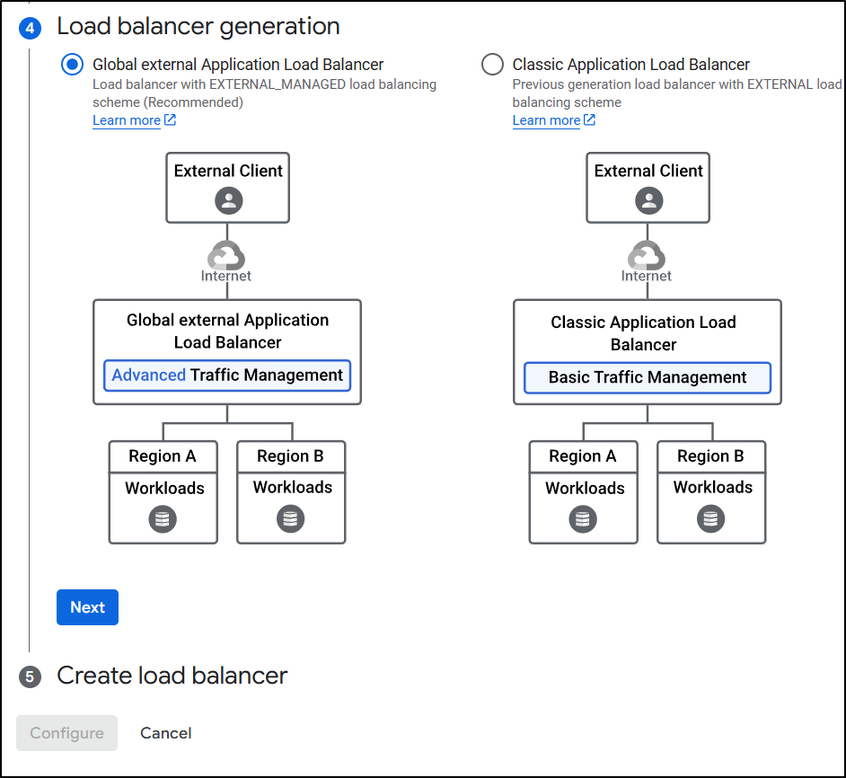Click Region A workloads database icon, right diagram
This screenshot has height=778, width=846.
583,519
